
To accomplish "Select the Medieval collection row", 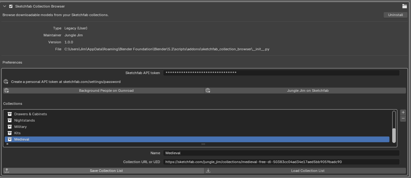I will [x=197, y=139].
